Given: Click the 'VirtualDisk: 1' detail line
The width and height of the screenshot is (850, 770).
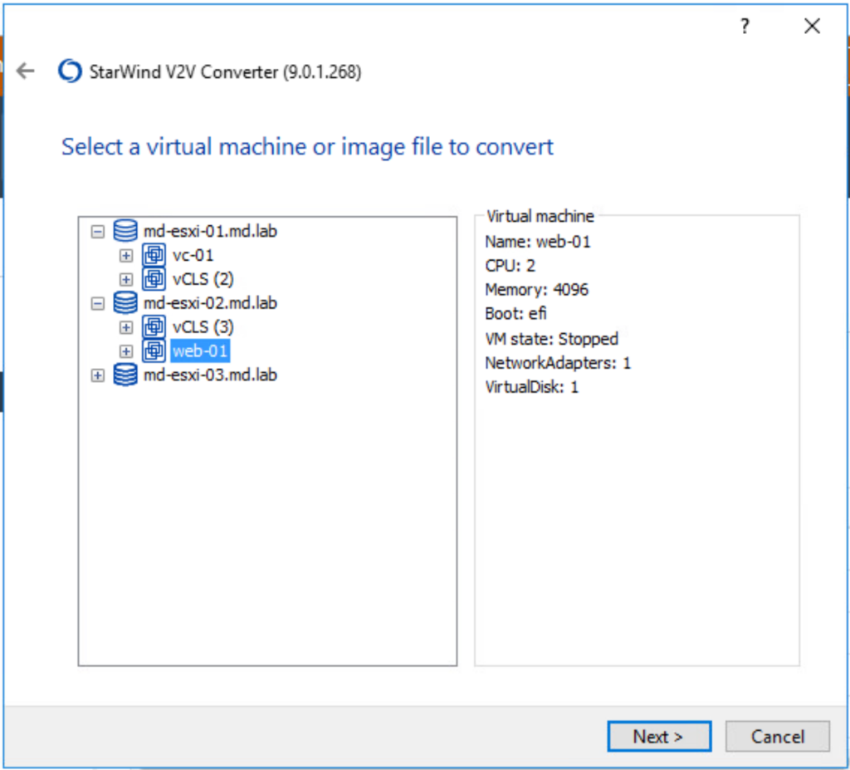Looking at the screenshot, I should [x=532, y=387].
